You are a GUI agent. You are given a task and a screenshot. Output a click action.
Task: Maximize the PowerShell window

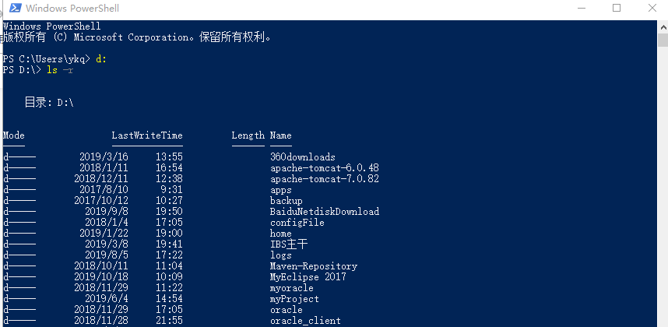tap(617, 8)
